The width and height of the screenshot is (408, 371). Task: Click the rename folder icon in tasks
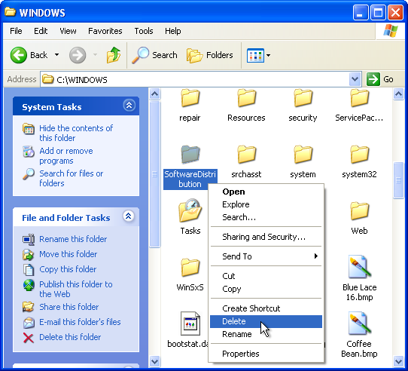[29, 239]
